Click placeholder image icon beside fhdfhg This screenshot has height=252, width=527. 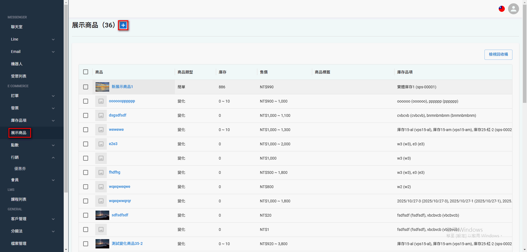(101, 172)
